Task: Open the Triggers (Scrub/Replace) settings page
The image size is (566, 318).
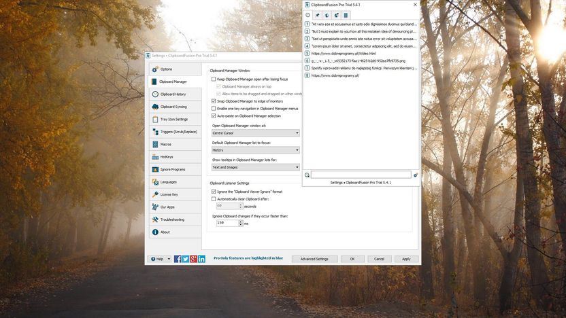Action: [175, 132]
